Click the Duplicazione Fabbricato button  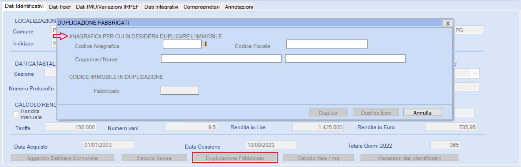point(235,158)
